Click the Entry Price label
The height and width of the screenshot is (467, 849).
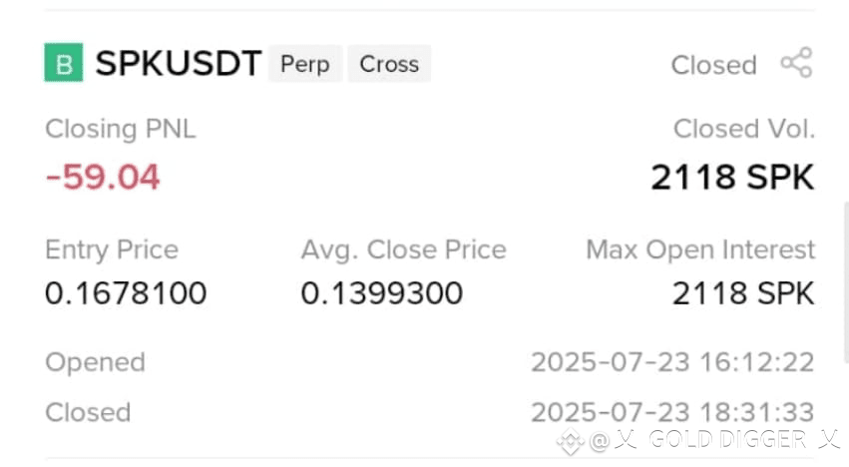pyautogui.click(x=112, y=249)
